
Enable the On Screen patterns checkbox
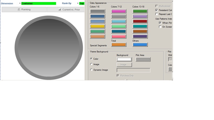(x=160, y=27)
